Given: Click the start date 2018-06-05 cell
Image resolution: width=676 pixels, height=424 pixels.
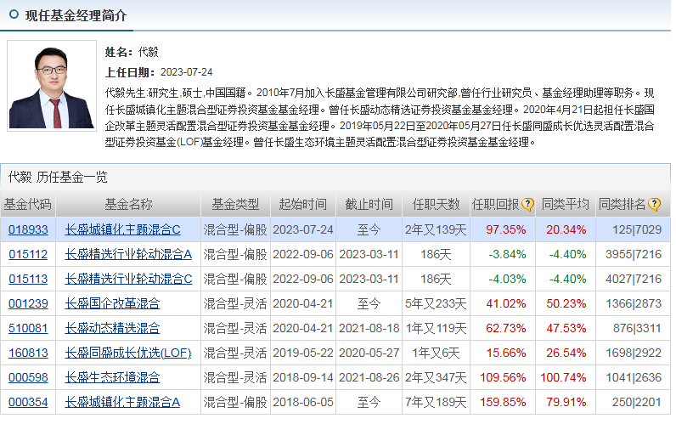Looking at the screenshot, I should 302,402.
